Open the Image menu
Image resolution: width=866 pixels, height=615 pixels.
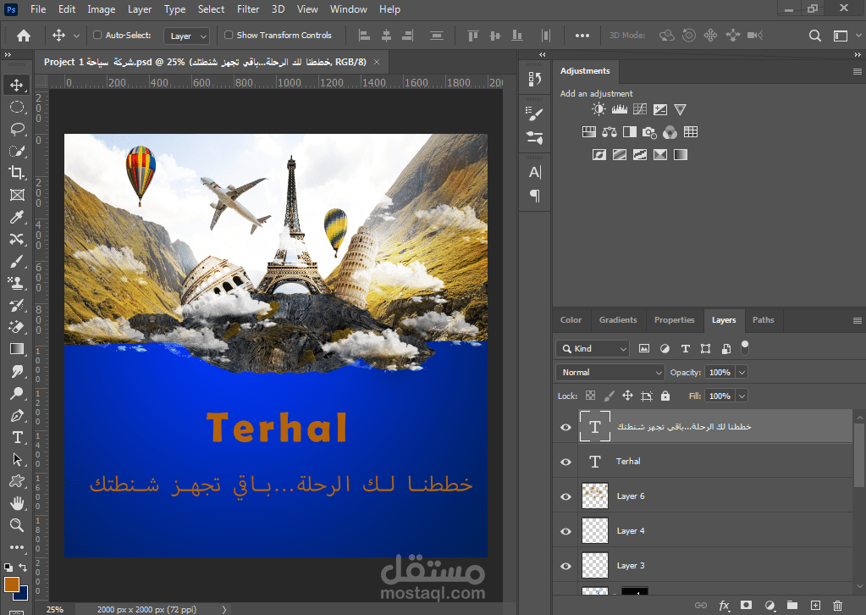pos(101,9)
